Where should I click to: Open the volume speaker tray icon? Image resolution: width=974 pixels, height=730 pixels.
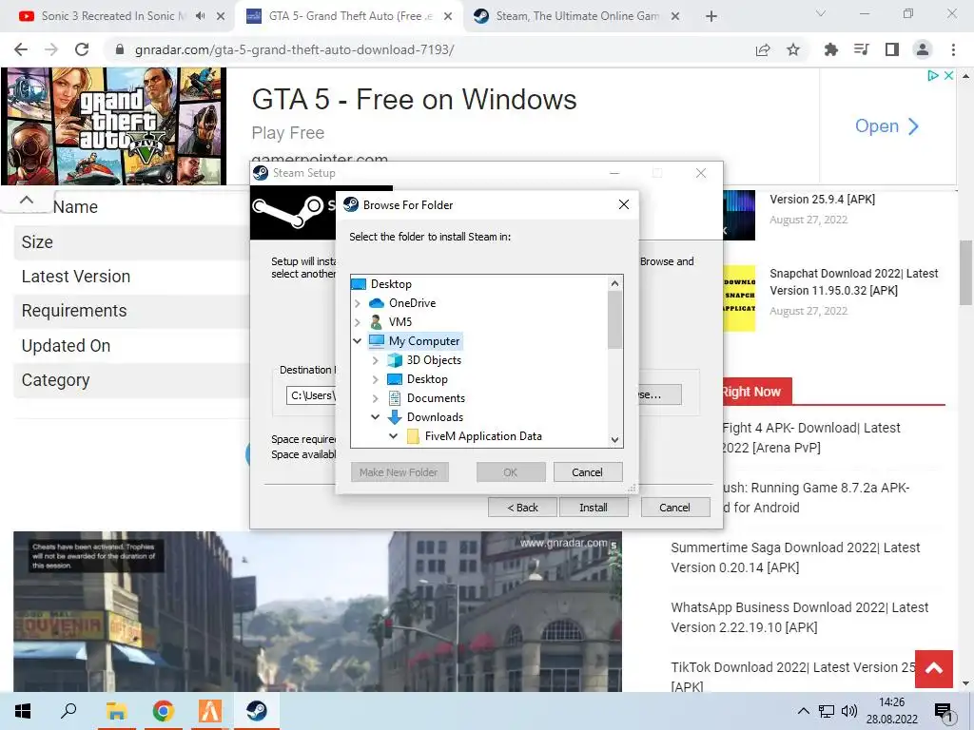849,711
